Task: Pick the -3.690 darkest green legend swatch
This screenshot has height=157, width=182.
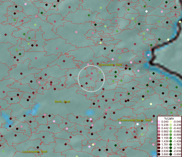Action: pyautogui.click(x=171, y=155)
